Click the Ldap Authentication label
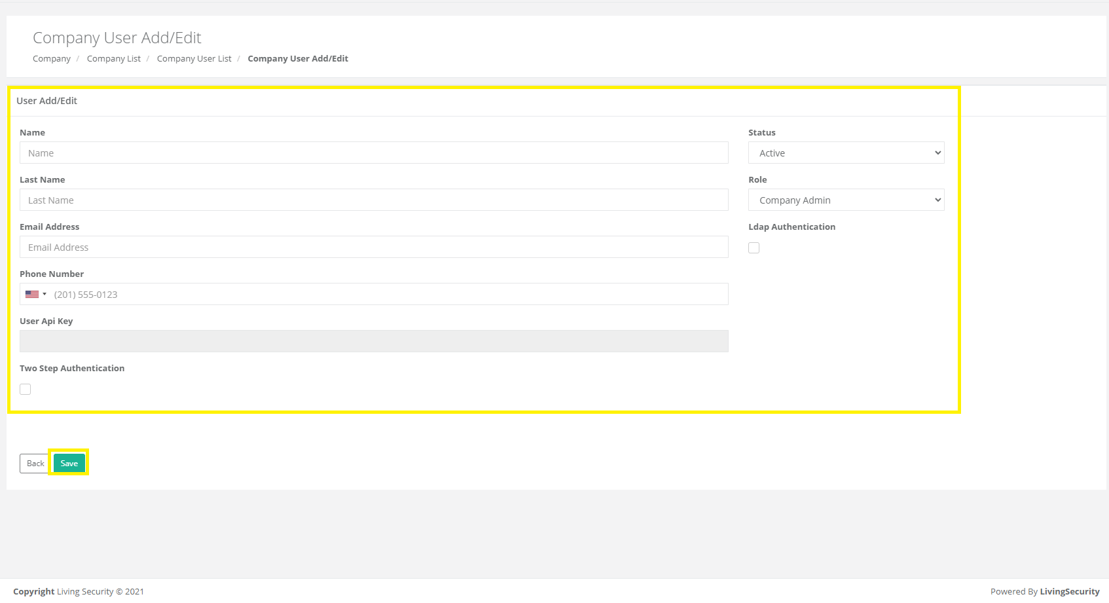The width and height of the screenshot is (1109, 603). point(792,227)
